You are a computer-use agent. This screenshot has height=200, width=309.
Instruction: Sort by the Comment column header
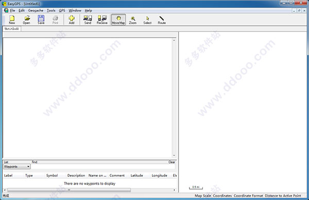click(x=117, y=175)
